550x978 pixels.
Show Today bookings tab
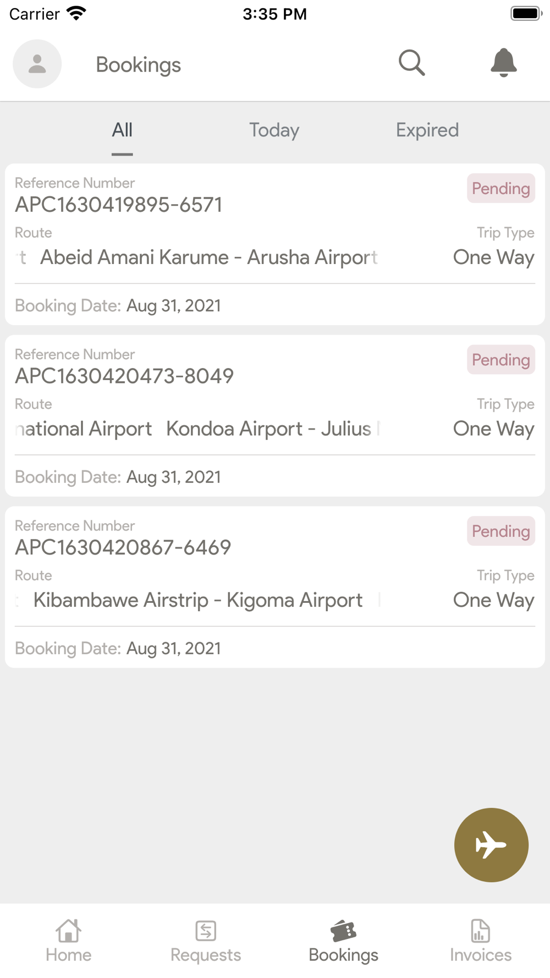(274, 130)
